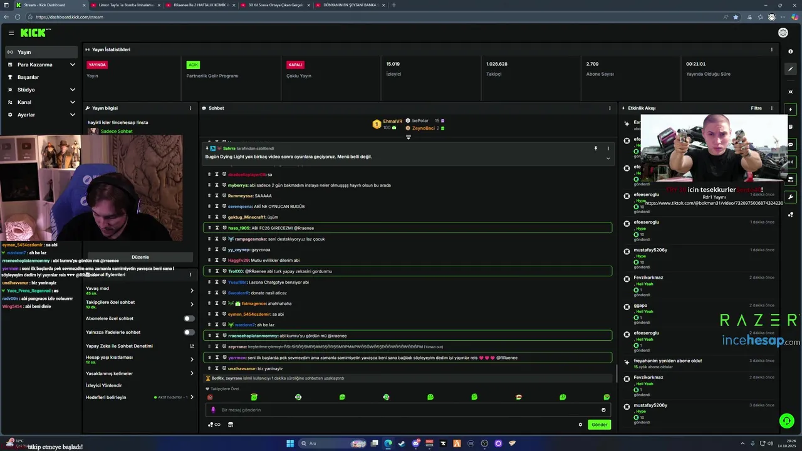Click Düzenle button under webcam preview

coord(140,257)
